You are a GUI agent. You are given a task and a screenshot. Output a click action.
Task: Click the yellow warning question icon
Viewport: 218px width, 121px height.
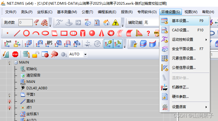pos(115,22)
